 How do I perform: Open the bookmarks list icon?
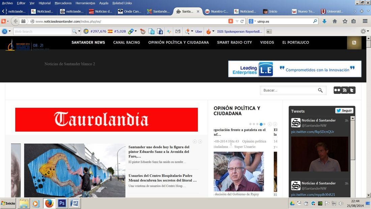[x=353, y=21]
